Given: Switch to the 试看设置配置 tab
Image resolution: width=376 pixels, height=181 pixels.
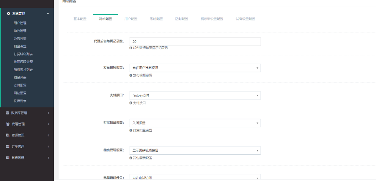Looking at the screenshot, I should click(x=245, y=19).
